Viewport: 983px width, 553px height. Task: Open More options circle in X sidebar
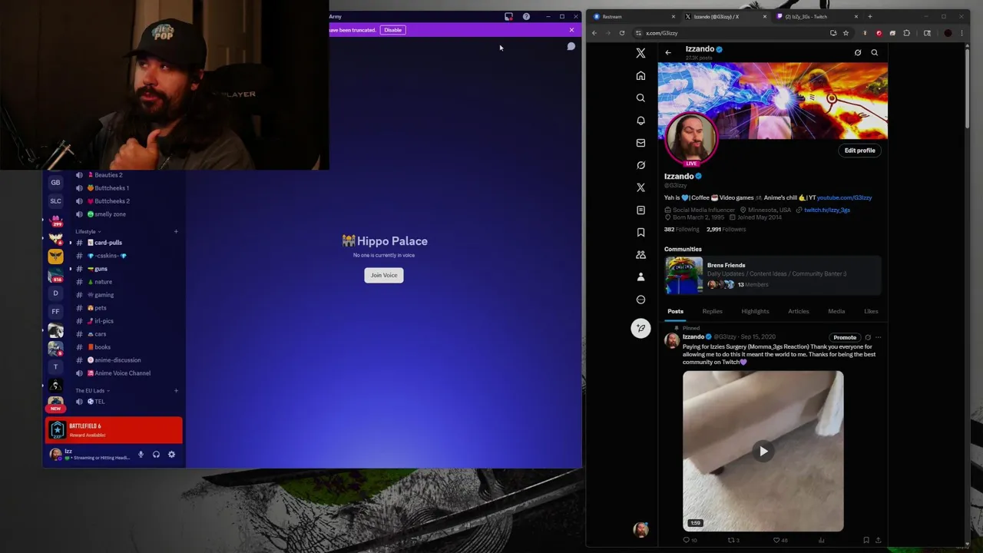coord(640,300)
